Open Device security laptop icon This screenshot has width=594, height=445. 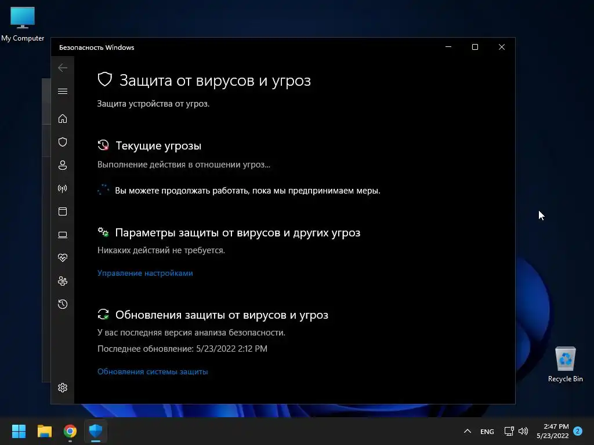63,235
